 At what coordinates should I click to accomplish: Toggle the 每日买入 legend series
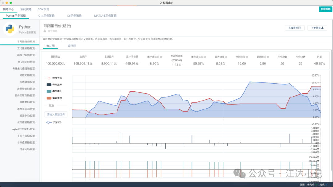[x=54, y=91]
